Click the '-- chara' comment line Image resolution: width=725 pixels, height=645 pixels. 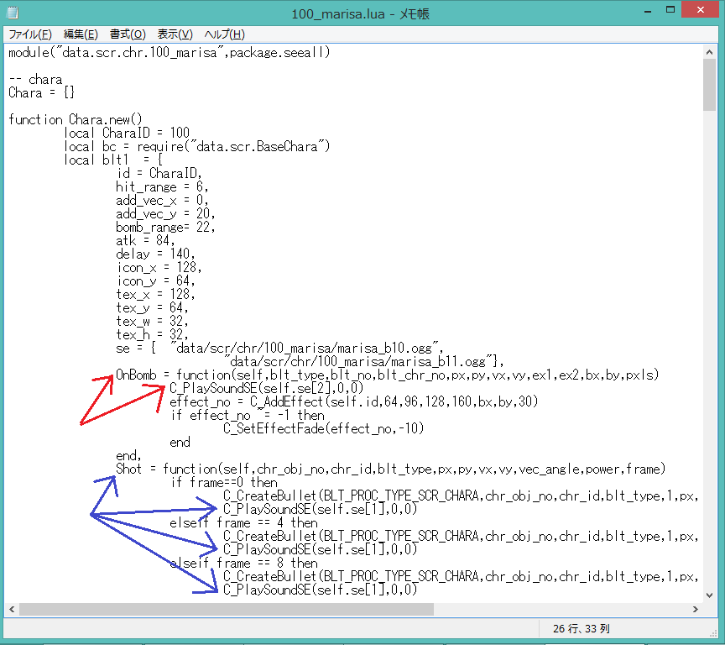coord(35,79)
